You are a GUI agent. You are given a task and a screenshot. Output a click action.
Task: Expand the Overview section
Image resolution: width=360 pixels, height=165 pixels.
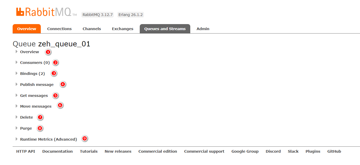(x=29, y=52)
